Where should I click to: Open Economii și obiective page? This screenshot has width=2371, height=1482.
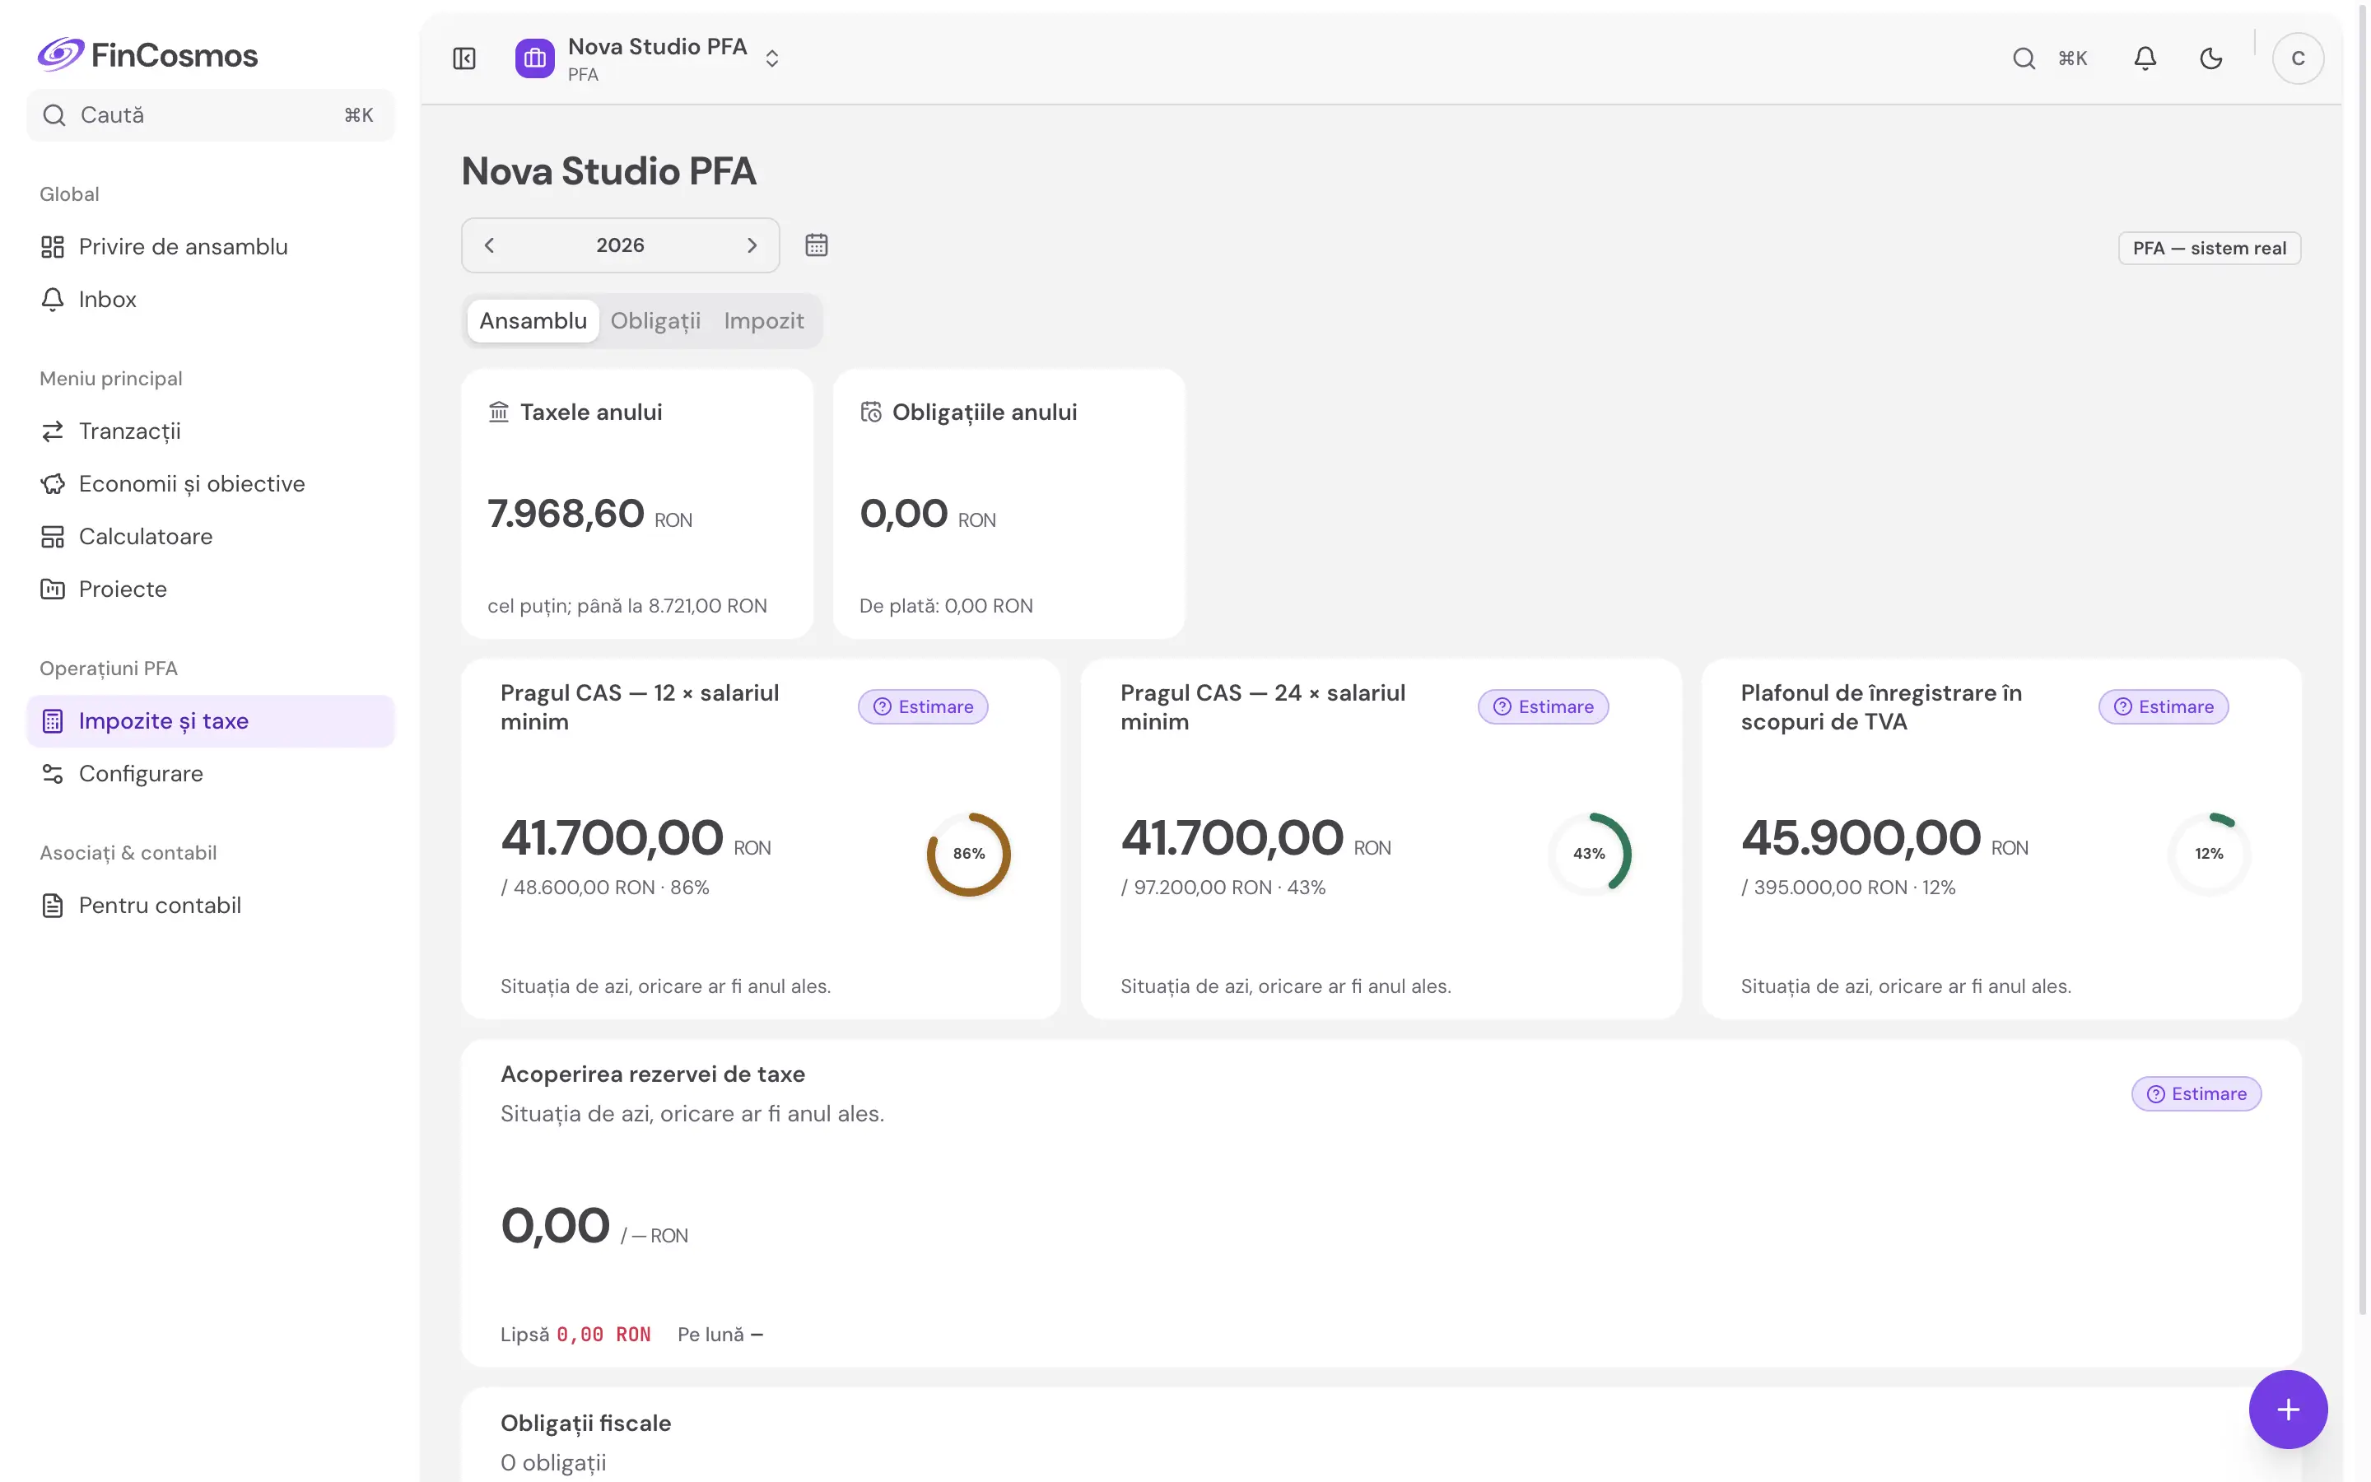[x=211, y=484]
